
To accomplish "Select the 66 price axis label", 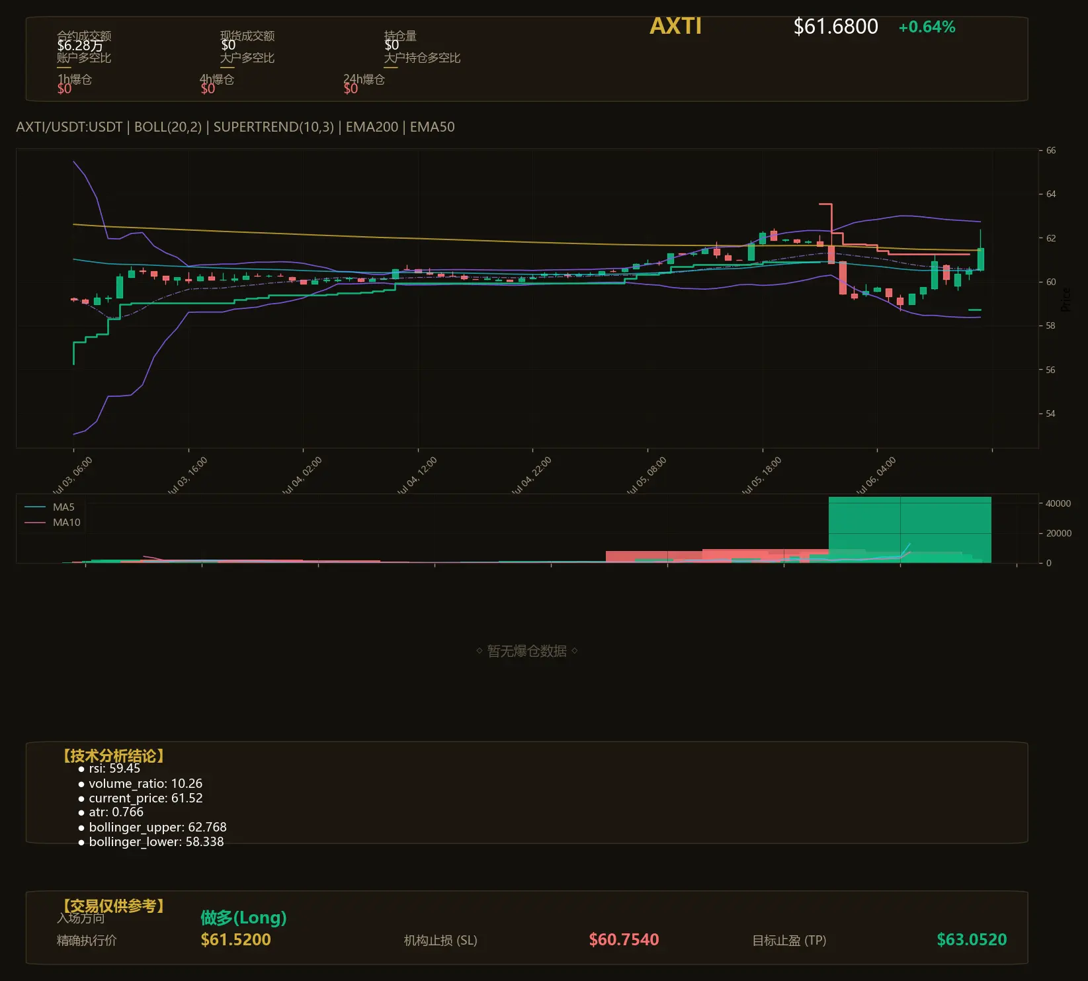I will [x=1051, y=150].
